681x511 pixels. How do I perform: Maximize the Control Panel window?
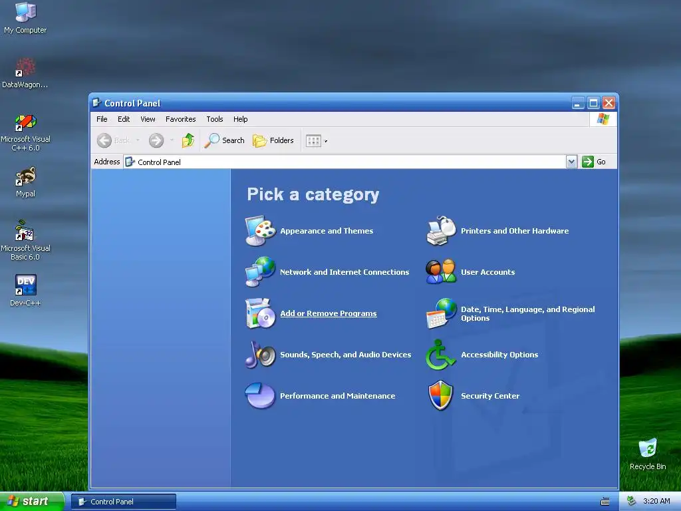tap(593, 103)
